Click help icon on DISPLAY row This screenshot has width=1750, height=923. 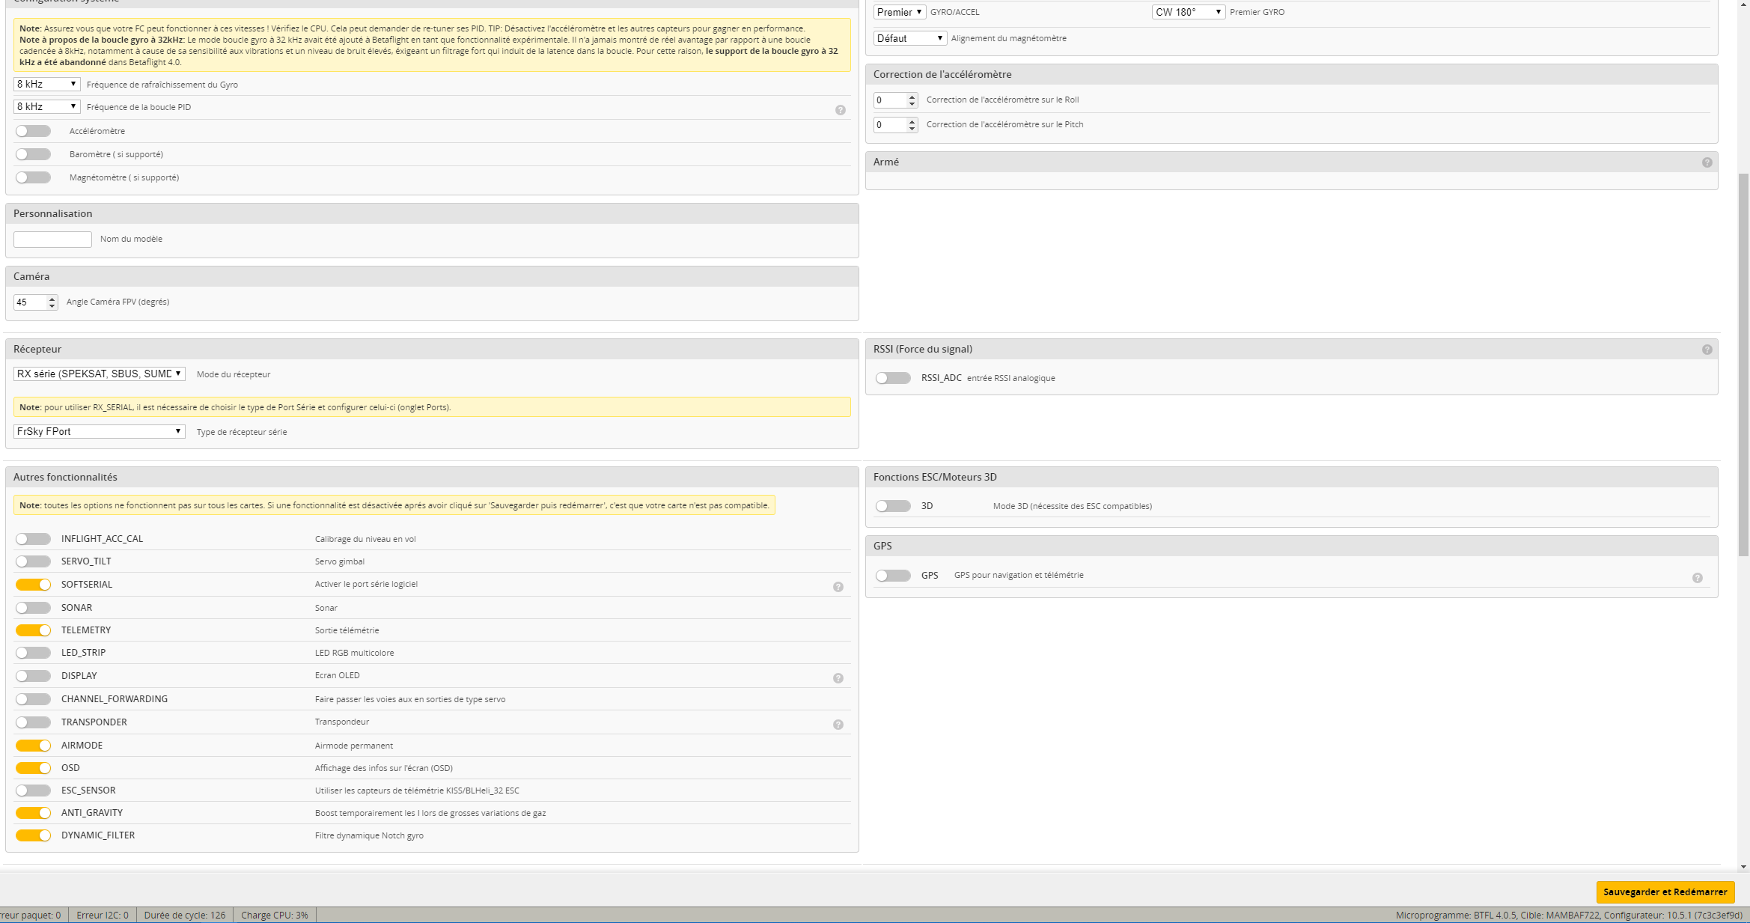click(x=838, y=678)
